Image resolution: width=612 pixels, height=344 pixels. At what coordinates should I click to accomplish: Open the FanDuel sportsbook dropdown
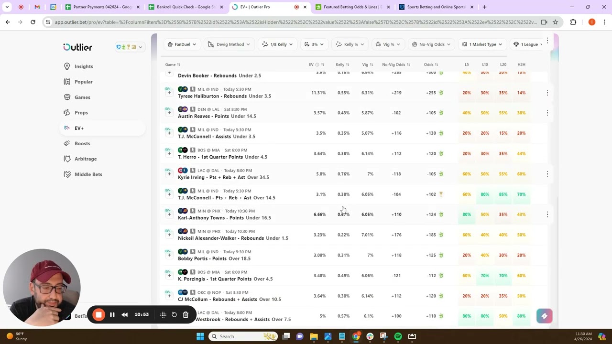[182, 44]
